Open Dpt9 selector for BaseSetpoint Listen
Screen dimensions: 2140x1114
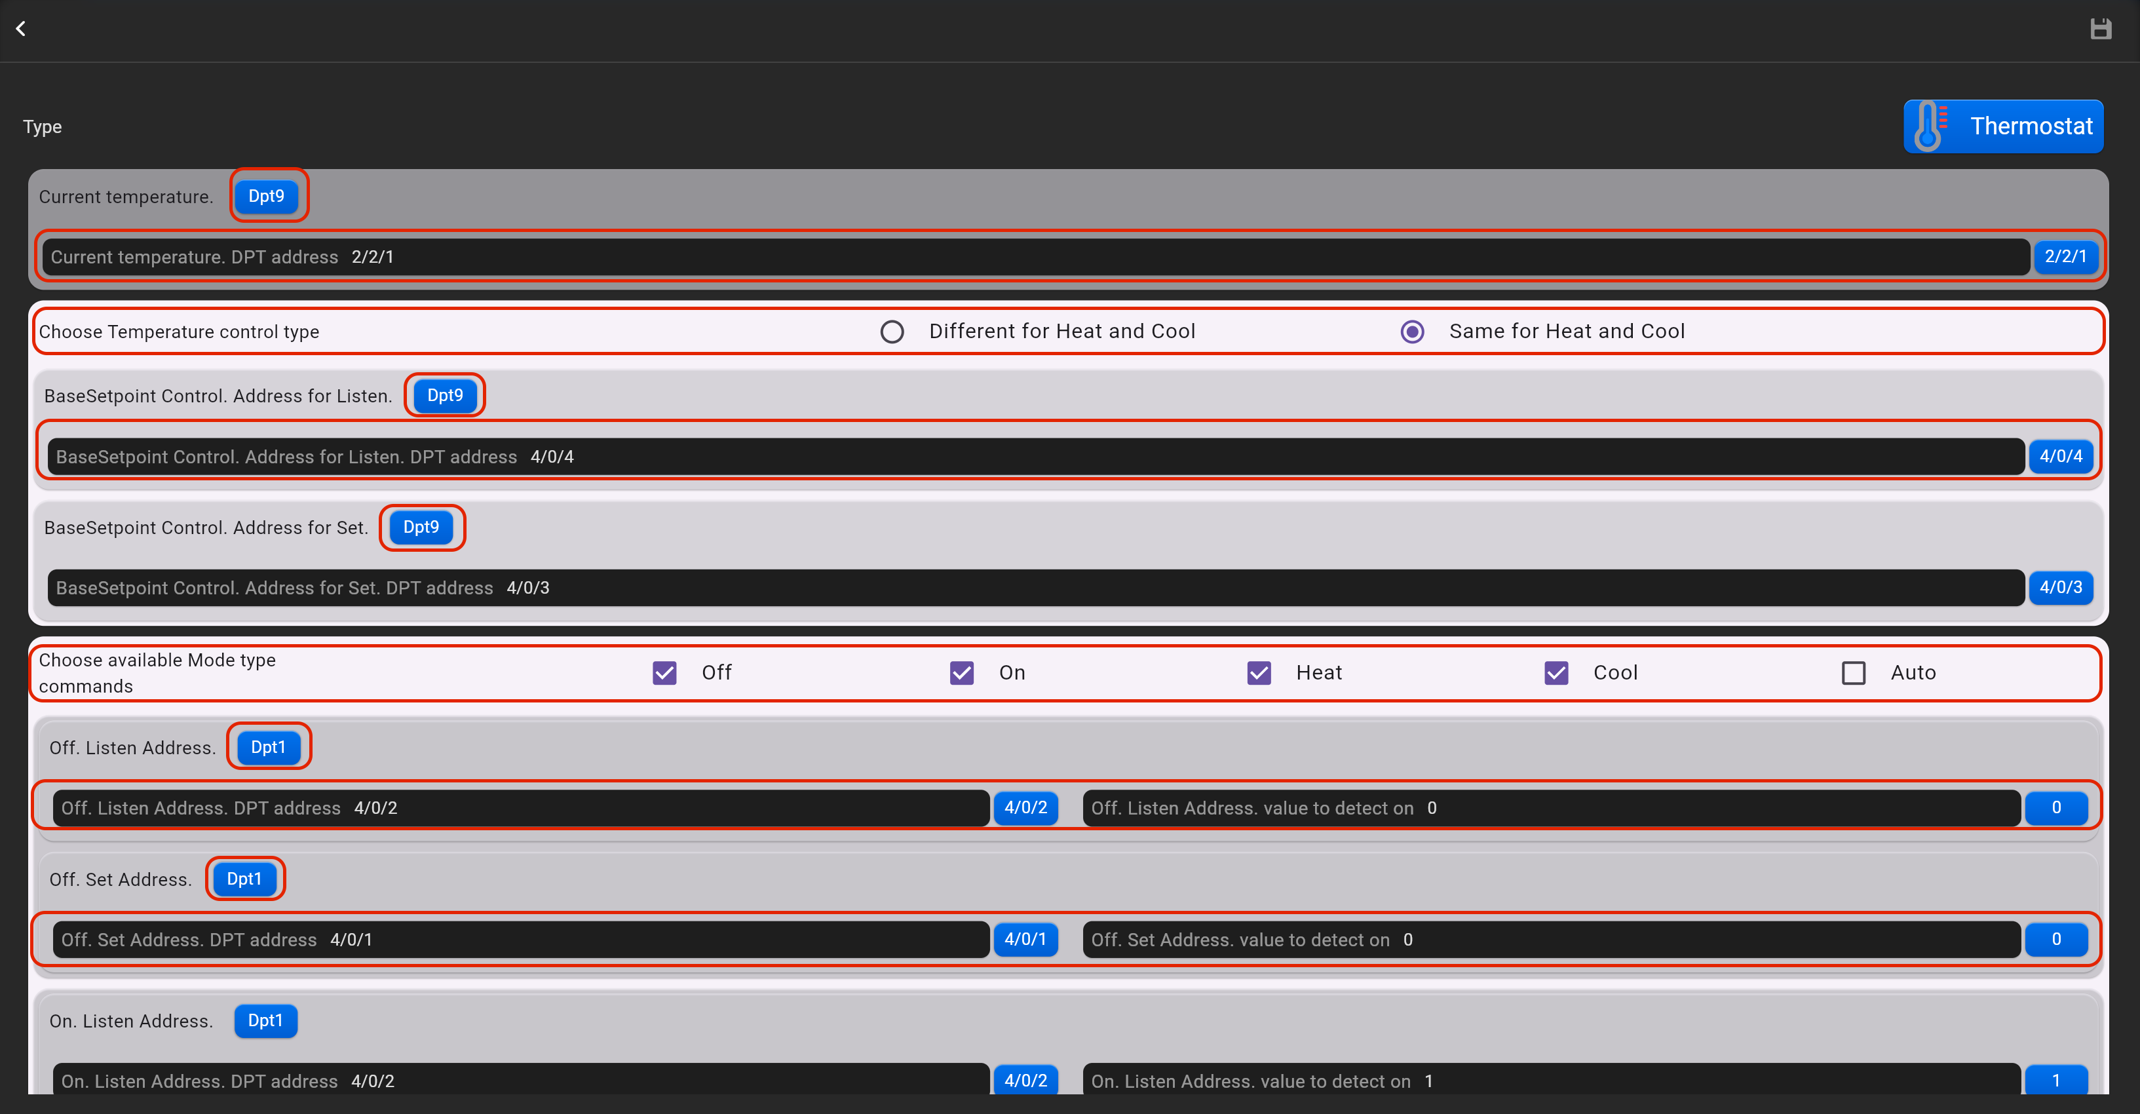(446, 395)
